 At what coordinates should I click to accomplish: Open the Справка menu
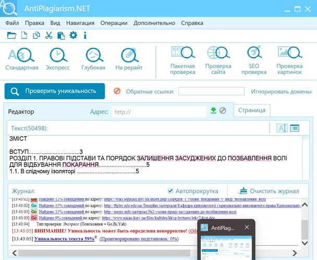tap(192, 23)
